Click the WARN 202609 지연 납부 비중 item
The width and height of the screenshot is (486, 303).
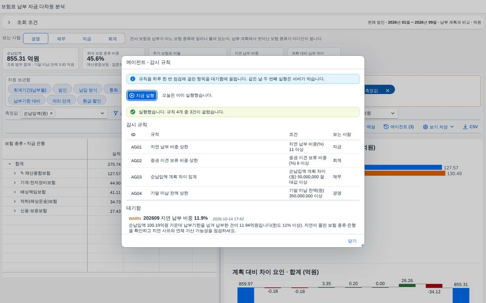243,225
